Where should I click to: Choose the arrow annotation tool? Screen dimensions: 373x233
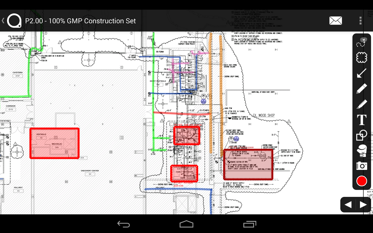[362, 73]
